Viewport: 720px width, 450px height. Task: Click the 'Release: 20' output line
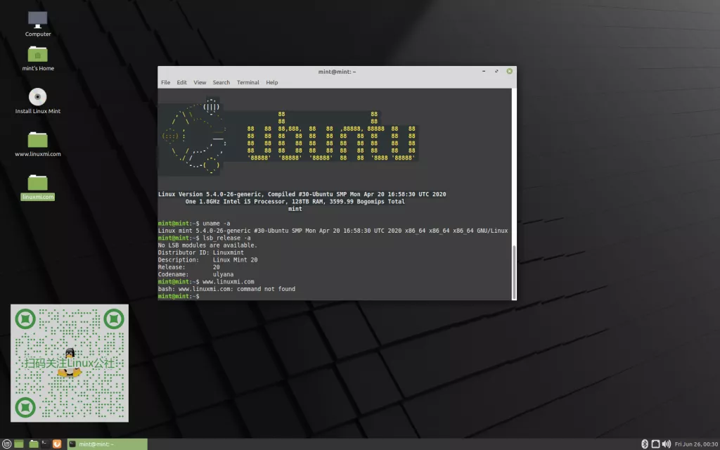[x=188, y=267]
